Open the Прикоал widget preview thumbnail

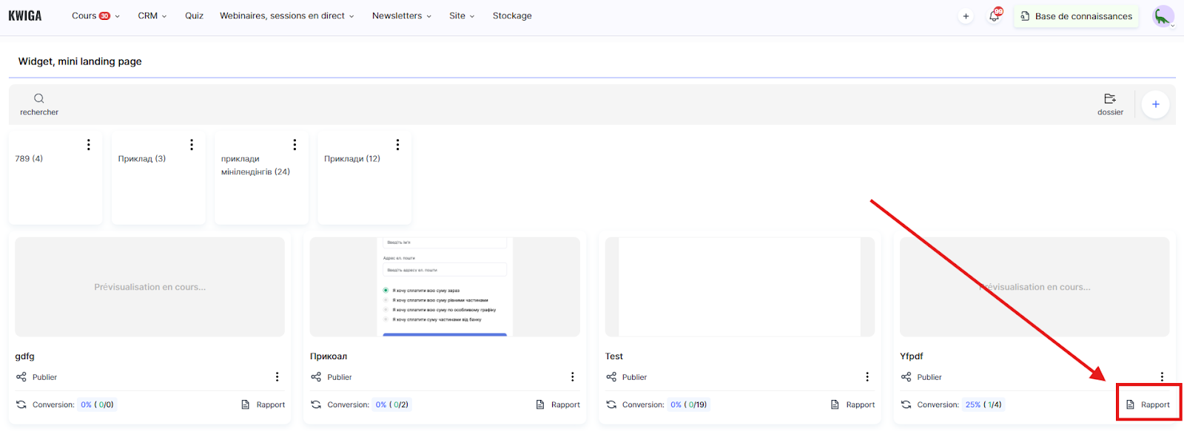tap(445, 287)
